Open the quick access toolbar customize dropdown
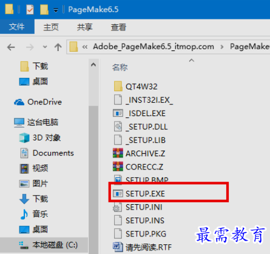Image resolution: width=270 pixels, height=254 pixels. click(x=56, y=10)
